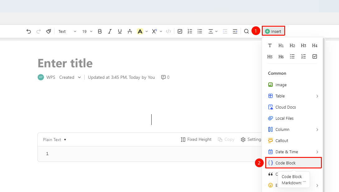Choose Heading 5 in the insert panel
Screen dimensions: 339x192
point(270,57)
